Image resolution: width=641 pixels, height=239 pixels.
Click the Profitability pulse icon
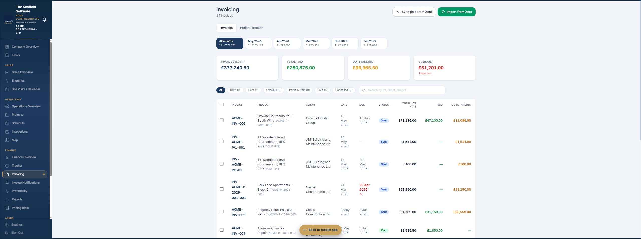(x=7, y=191)
